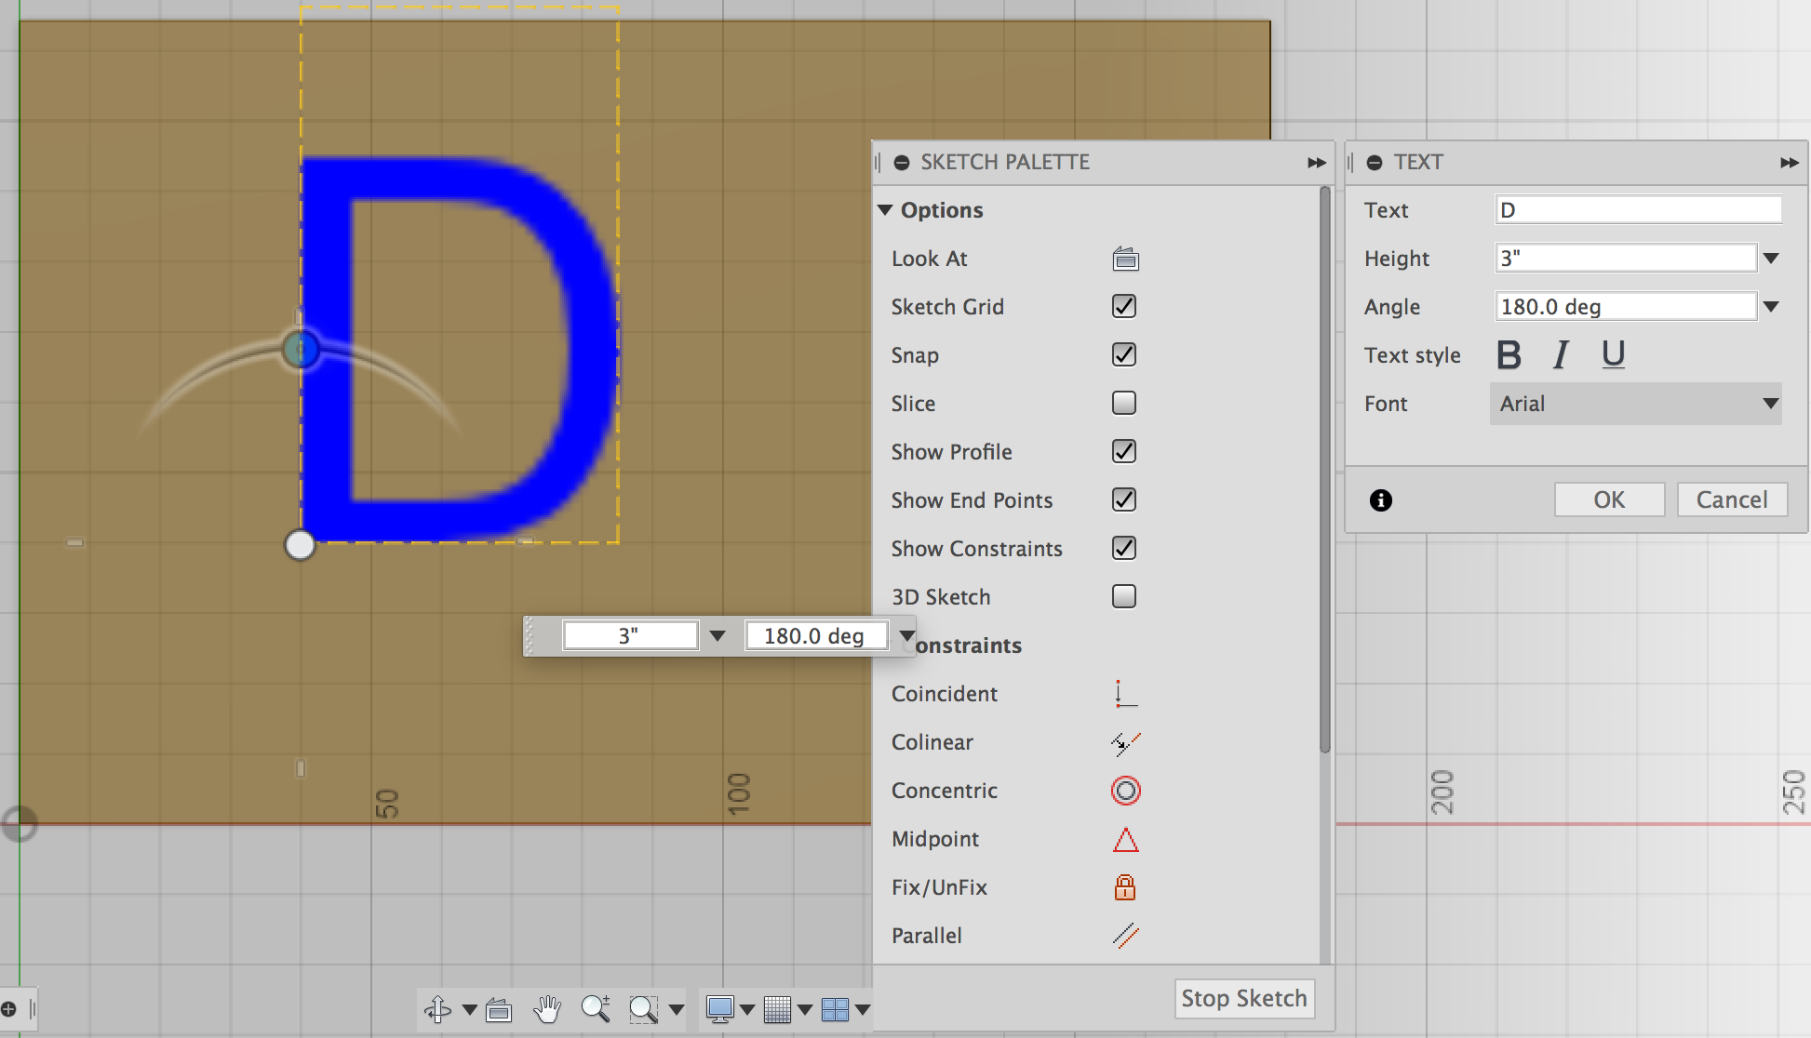Select the Concentric constraint icon
Viewport: 1811px width, 1038px height.
1125,791
